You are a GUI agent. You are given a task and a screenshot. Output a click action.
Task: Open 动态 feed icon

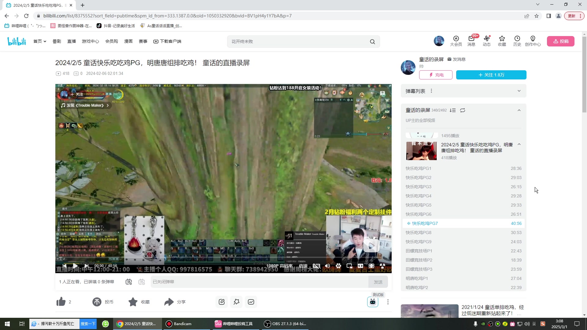point(487,41)
